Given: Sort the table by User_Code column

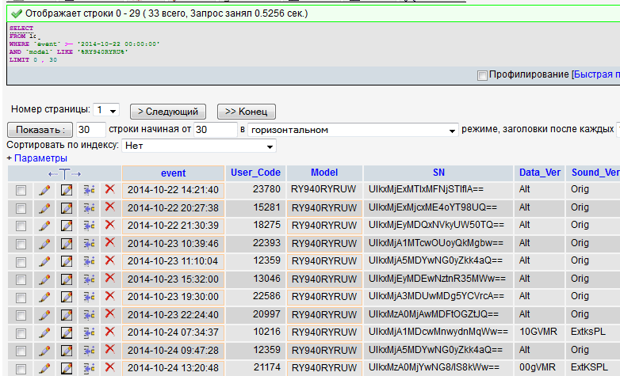Looking at the screenshot, I should click(255, 173).
